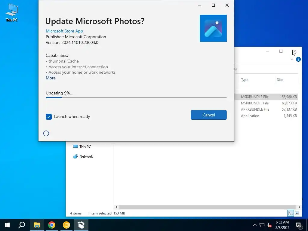The image size is (308, 231).
Task: Maximize the File Explorer window
Action: pos(281,51)
